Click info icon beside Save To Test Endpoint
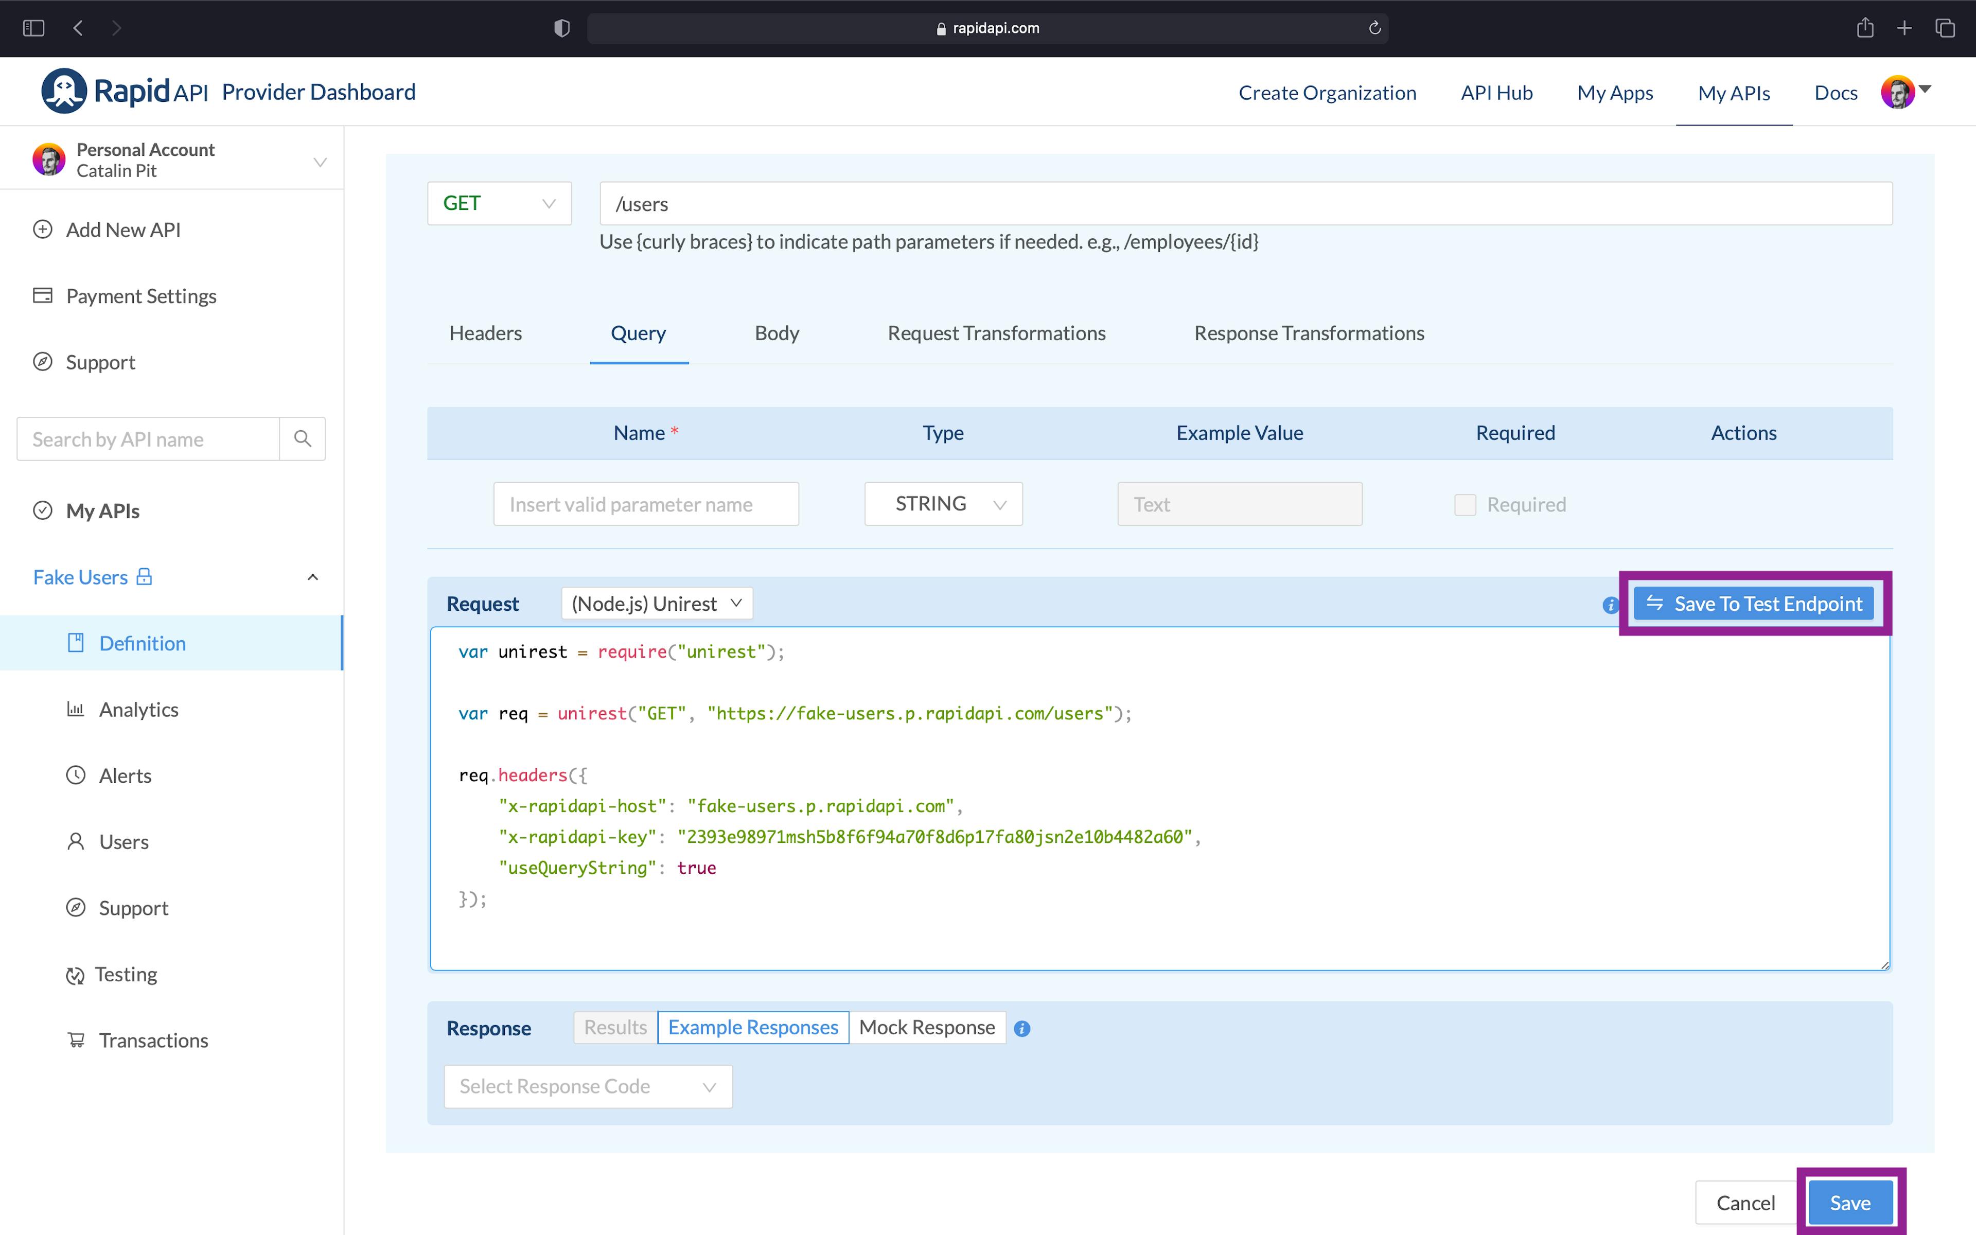Viewport: 1976px width, 1235px height. tap(1610, 605)
